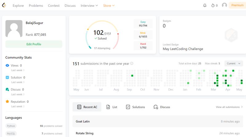Click the Python language tag
246x137 pixels.
click(11, 126)
